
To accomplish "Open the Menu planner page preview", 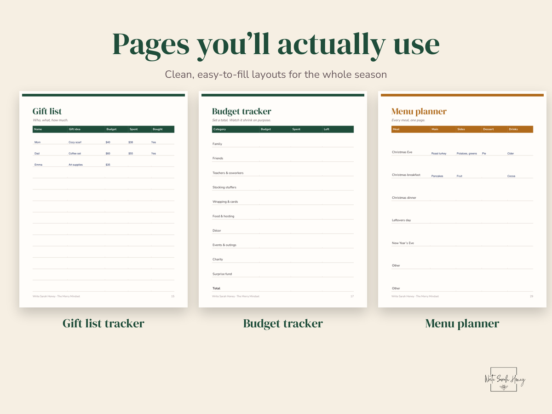I will click(x=462, y=199).
